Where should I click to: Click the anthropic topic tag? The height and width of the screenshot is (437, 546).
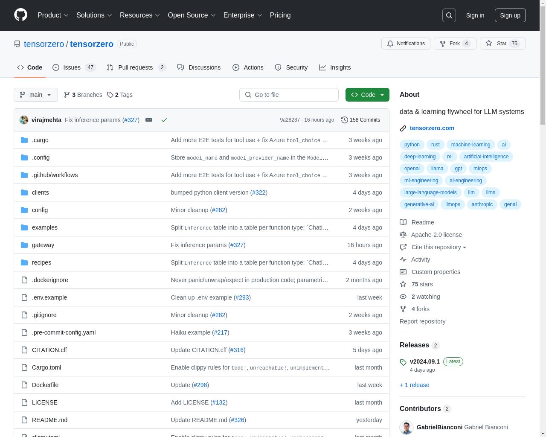click(482, 204)
